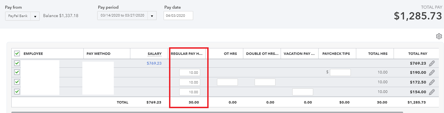
Task: Expand the pay period dropdown arrow
Action: click(x=152, y=16)
